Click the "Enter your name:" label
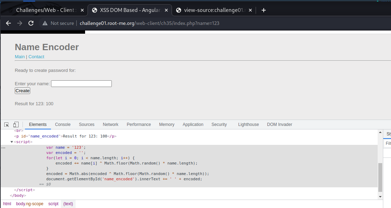391x208 pixels. 32,84
